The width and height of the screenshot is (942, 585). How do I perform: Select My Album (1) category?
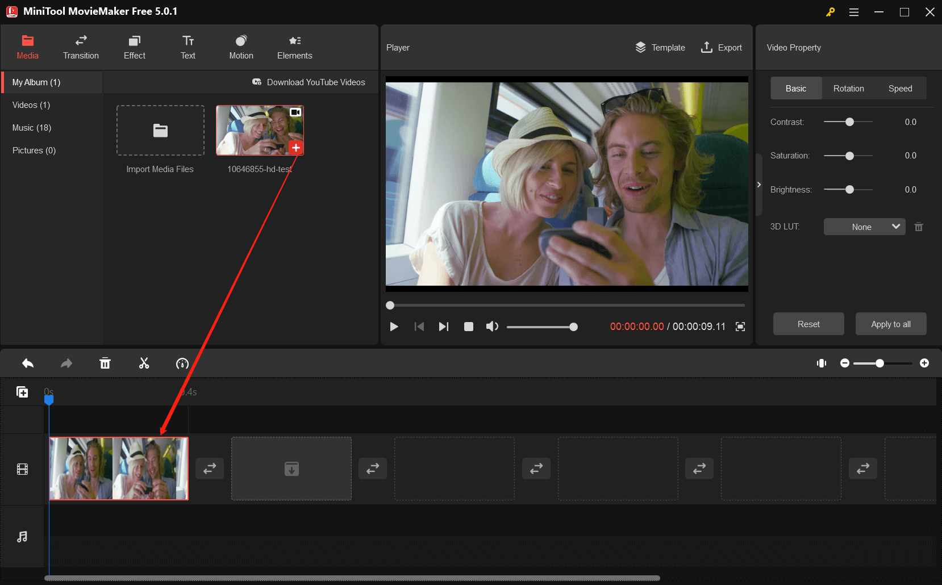[x=52, y=82]
